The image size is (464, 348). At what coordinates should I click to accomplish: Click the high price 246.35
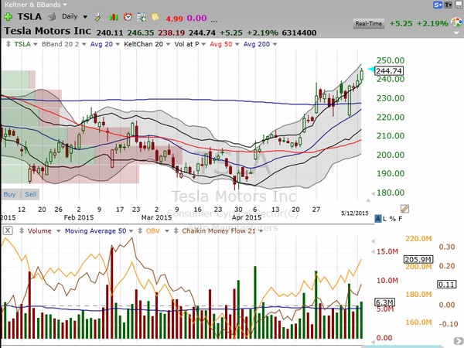coord(141,32)
